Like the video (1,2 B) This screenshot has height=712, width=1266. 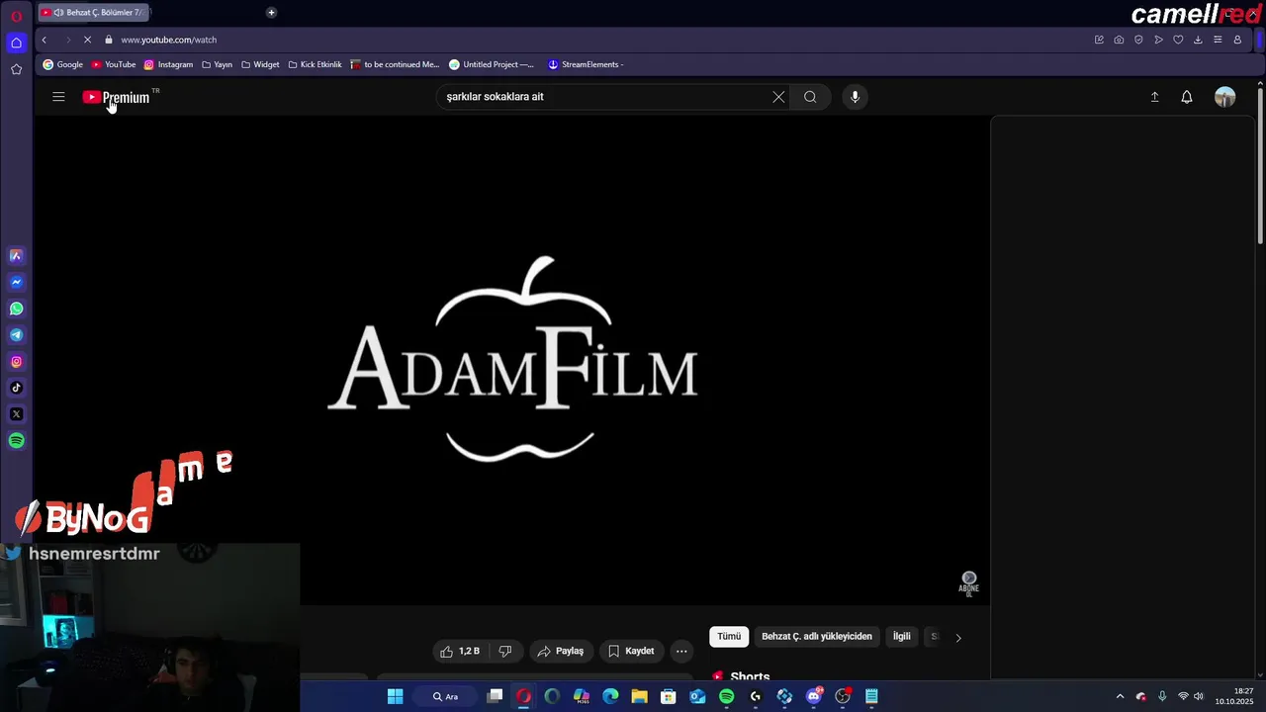(460, 651)
